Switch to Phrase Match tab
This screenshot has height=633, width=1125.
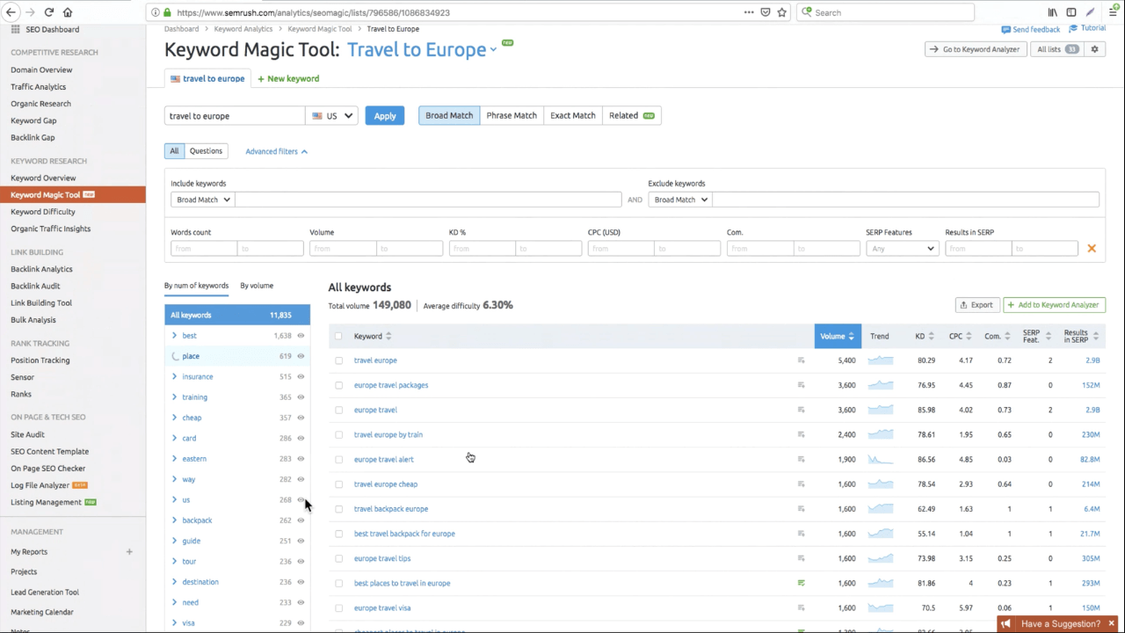pos(512,115)
